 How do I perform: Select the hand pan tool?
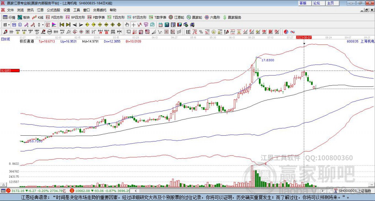point(127,25)
